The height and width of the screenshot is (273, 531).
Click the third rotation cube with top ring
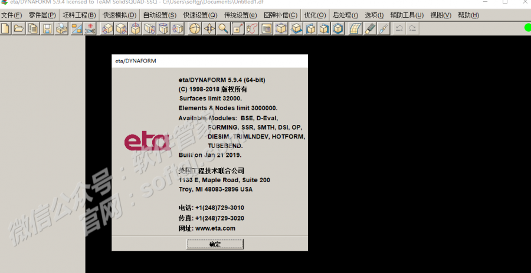[136, 29]
